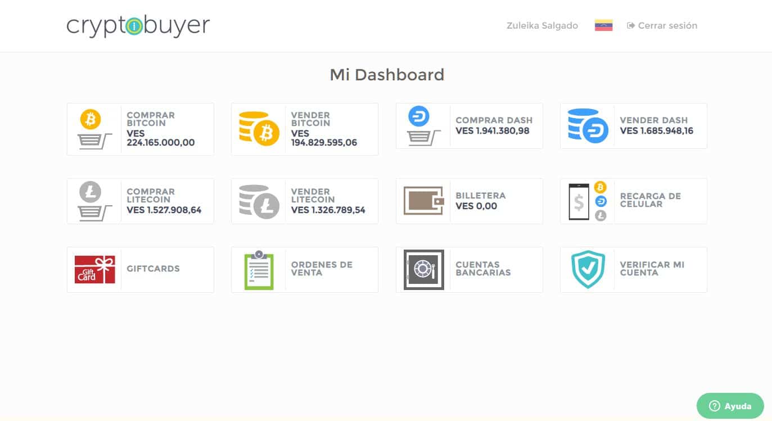This screenshot has height=421, width=772.
Task: Click the Venezuela flag language icon
Action: [x=603, y=25]
